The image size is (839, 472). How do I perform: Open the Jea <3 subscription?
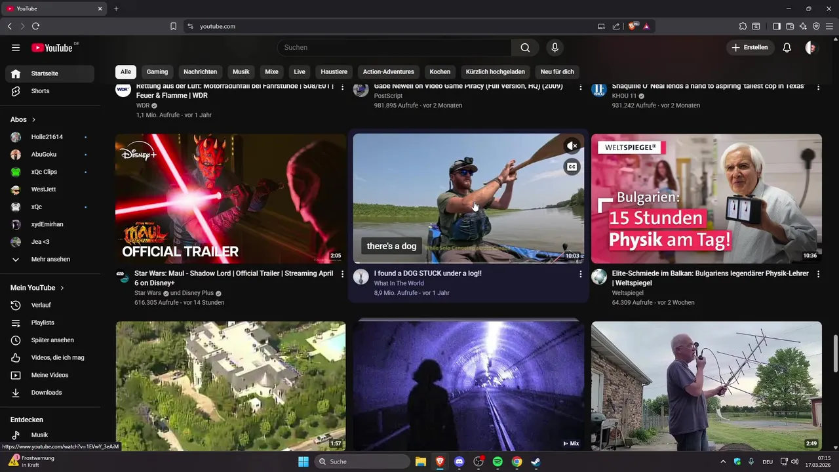[x=50, y=242]
